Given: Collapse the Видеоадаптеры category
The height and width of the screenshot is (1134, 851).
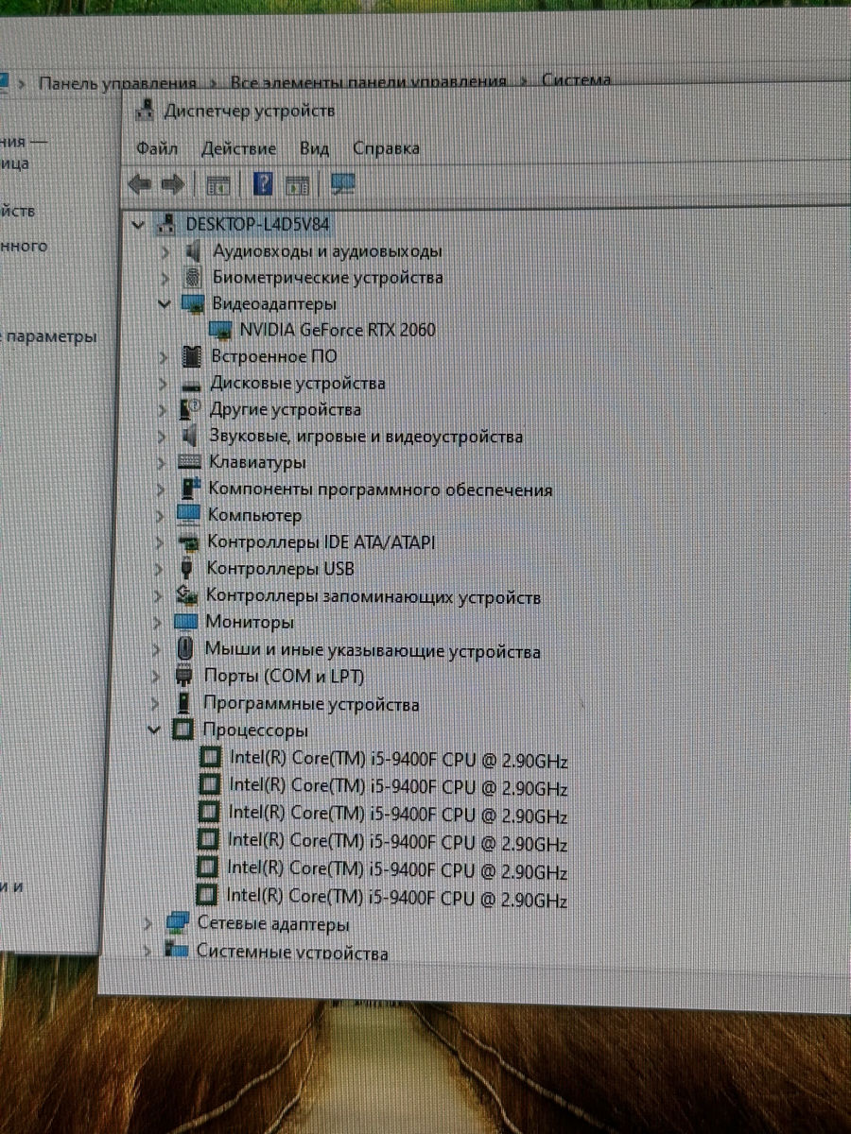Looking at the screenshot, I should (x=165, y=304).
